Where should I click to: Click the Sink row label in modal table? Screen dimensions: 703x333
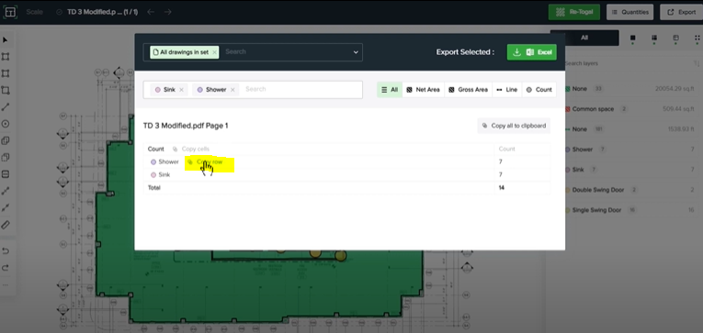point(164,175)
